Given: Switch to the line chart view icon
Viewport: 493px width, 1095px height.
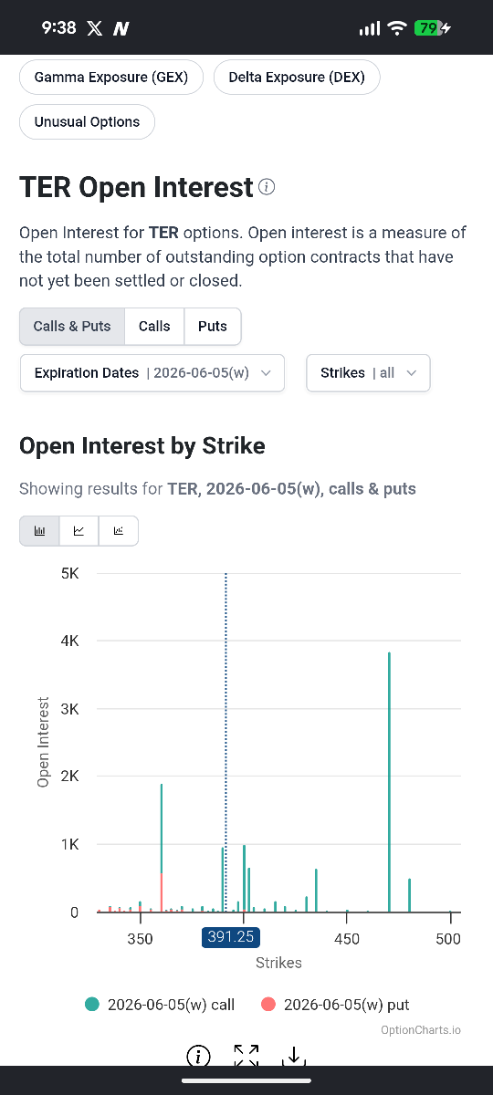Looking at the screenshot, I should 79,530.
